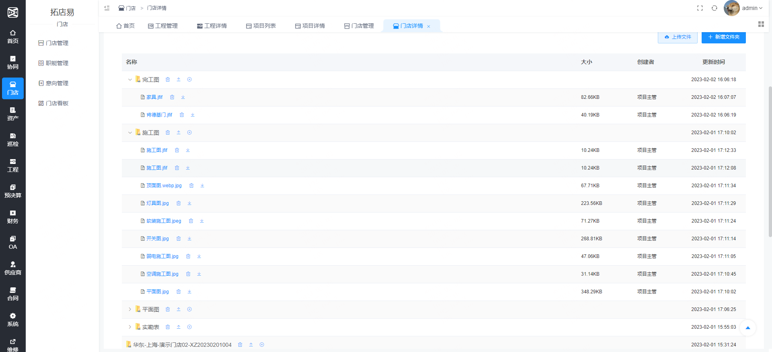Viewport: 772px width, 352px height.
Task: Expand the 实勘表 folder
Action: click(x=130, y=327)
